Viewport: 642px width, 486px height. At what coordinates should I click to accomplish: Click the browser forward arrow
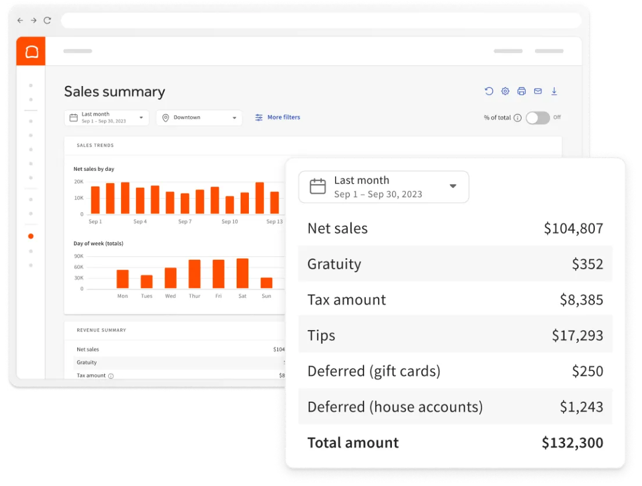tap(34, 20)
